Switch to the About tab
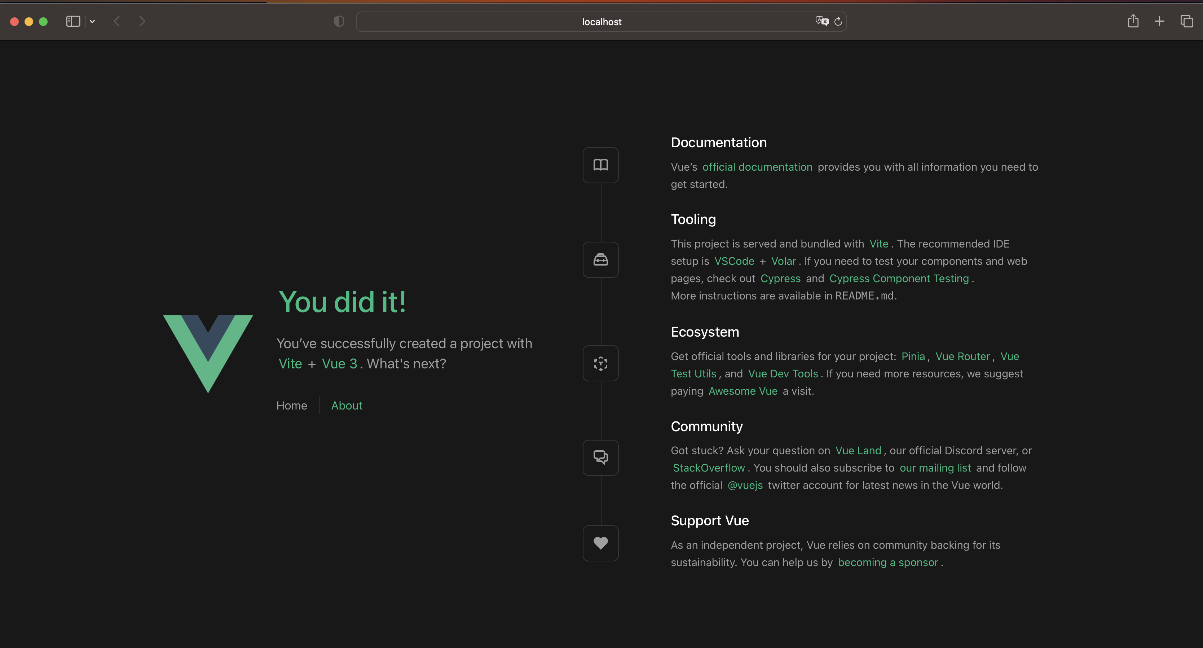 coord(347,406)
